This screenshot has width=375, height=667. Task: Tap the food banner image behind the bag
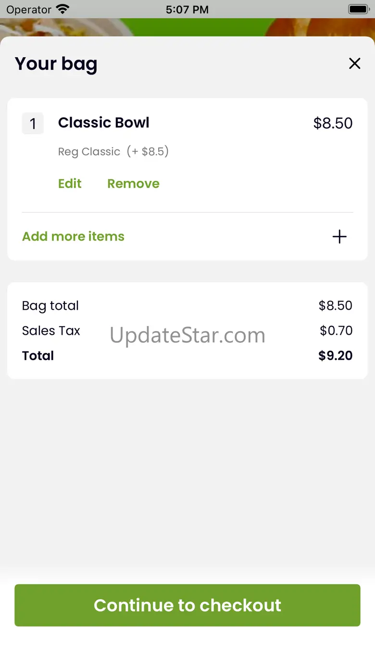pos(192,27)
